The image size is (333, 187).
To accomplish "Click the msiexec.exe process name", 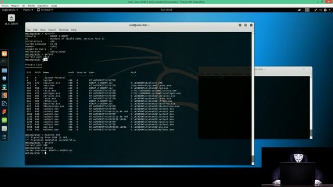I will [51, 129].
